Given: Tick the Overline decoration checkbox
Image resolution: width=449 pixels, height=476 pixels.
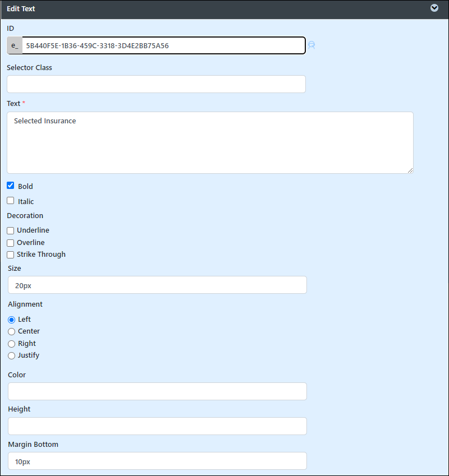Looking at the screenshot, I should click(11, 243).
